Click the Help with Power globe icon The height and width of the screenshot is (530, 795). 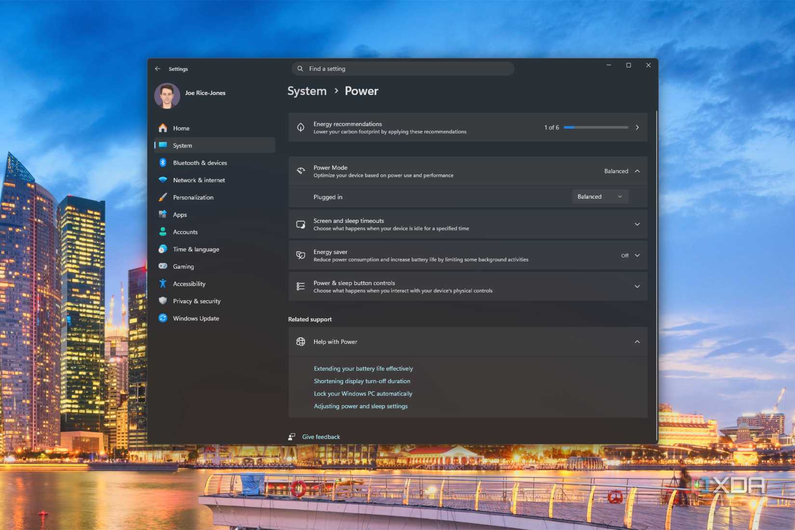[x=301, y=342]
